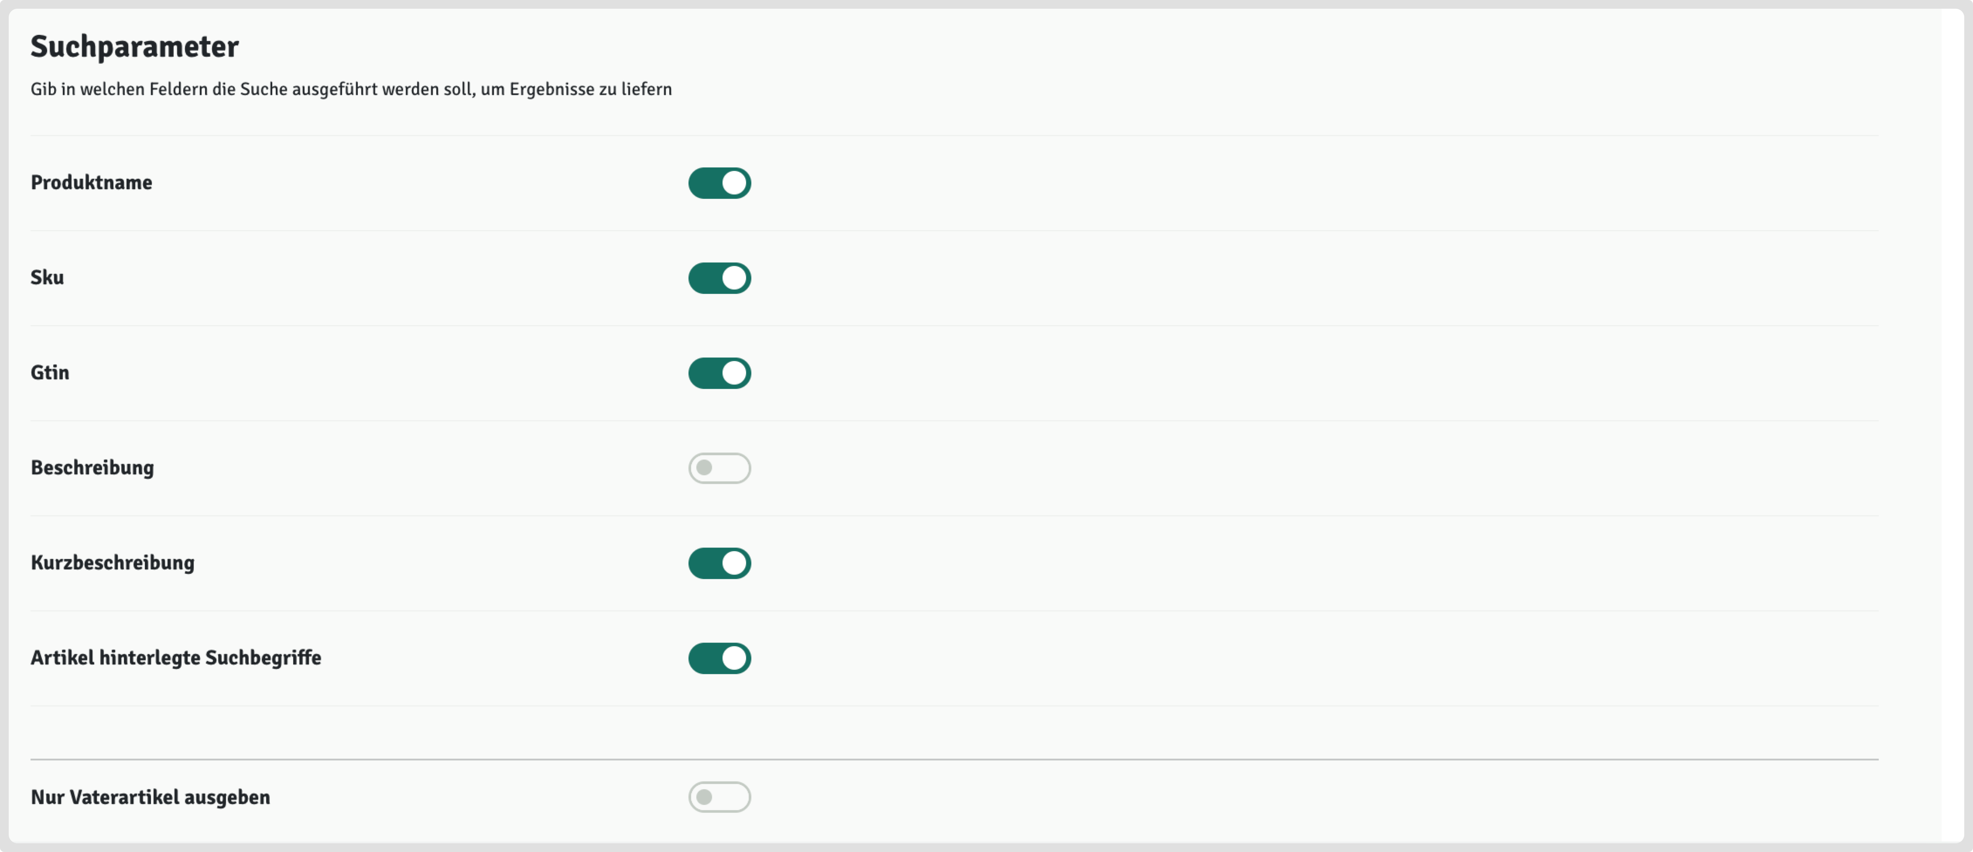Enable the Beschreibung toggle
Screen dimensions: 1973x852
(x=719, y=468)
